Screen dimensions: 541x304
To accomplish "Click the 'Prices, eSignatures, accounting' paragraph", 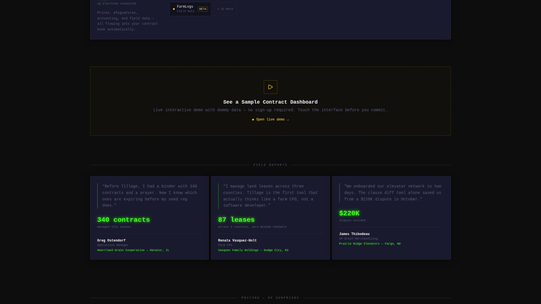I will pos(128,21).
